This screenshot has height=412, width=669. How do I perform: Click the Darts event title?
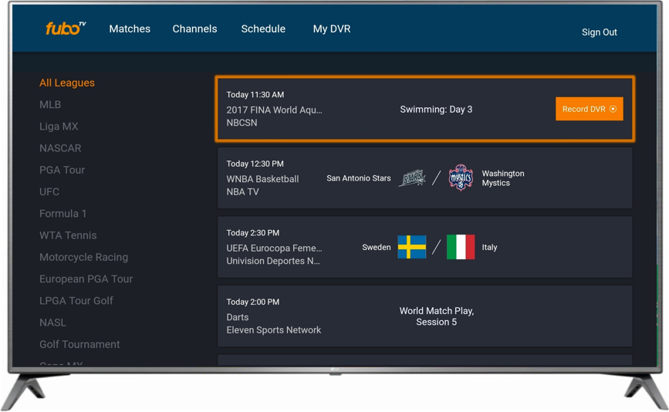[x=237, y=317]
